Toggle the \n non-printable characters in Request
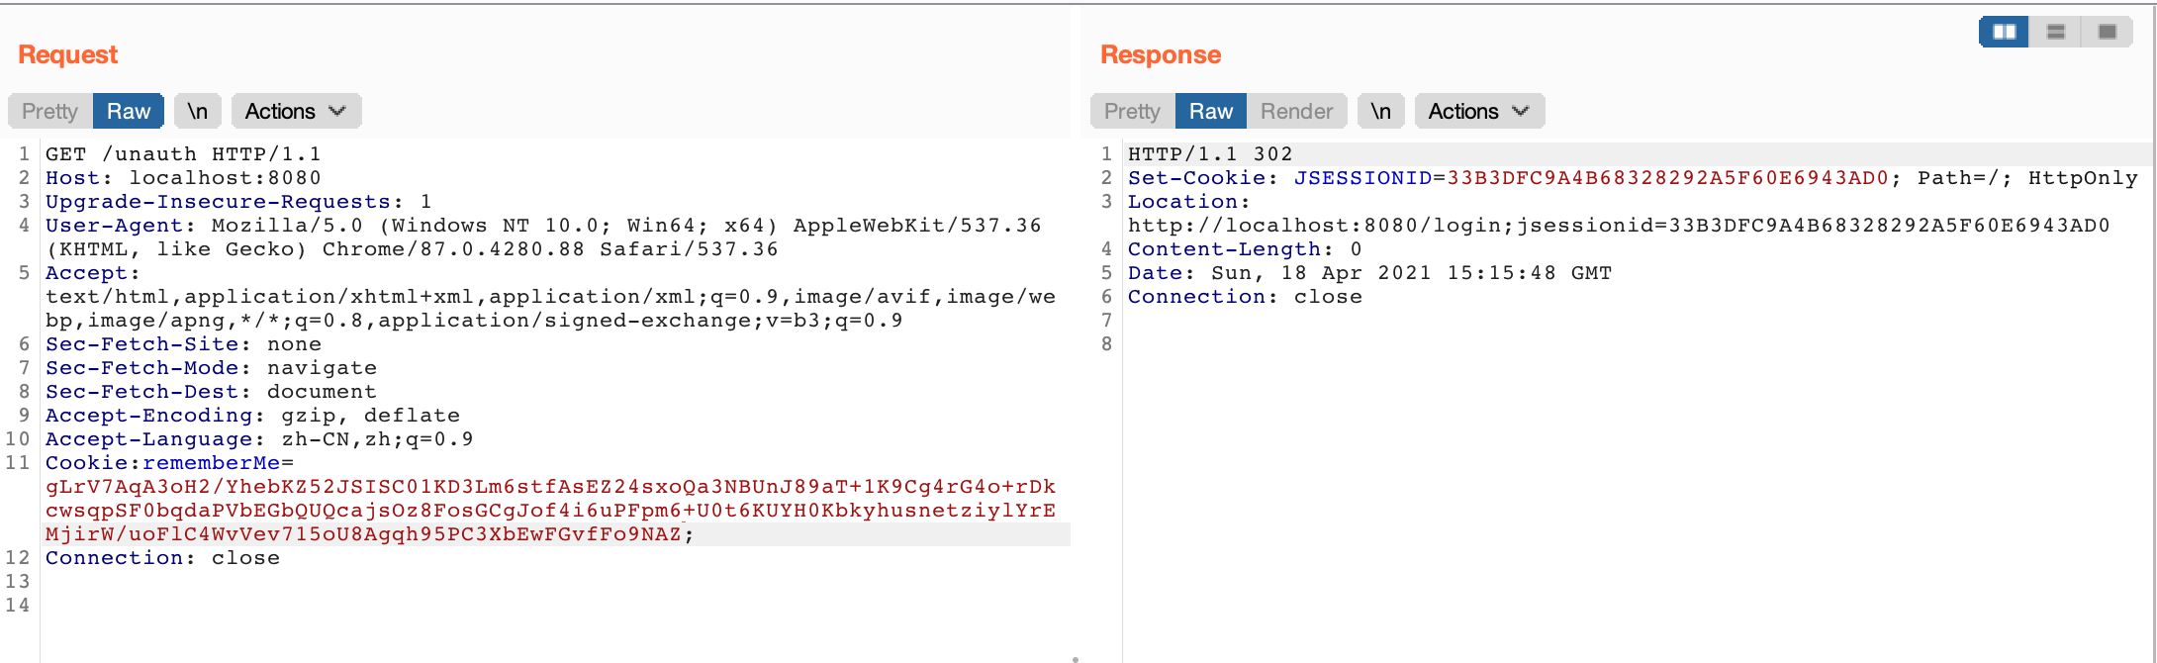The width and height of the screenshot is (2157, 663). (x=198, y=111)
